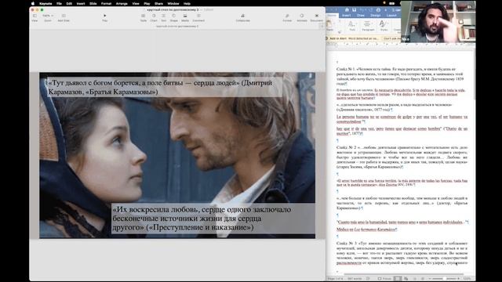The image size is (502, 282).
Task: Add a Comment from Keynote toolbar
Action: coord(198,17)
